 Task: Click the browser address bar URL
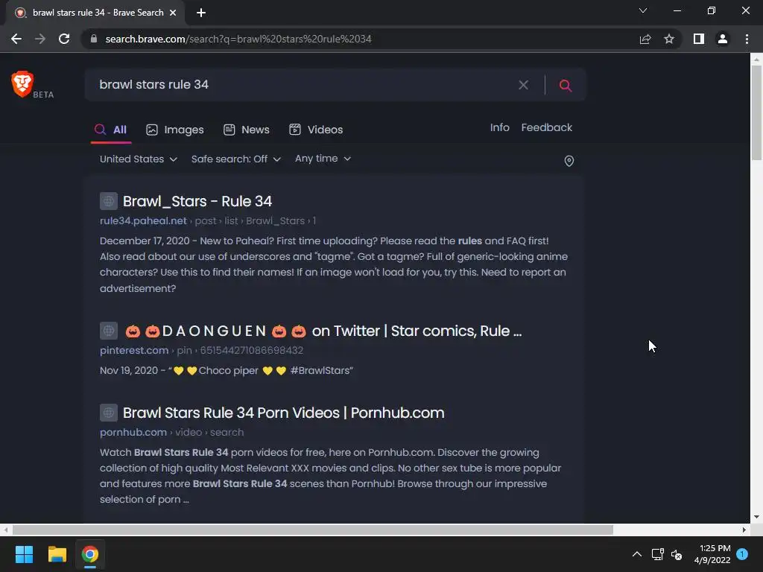[x=238, y=39]
